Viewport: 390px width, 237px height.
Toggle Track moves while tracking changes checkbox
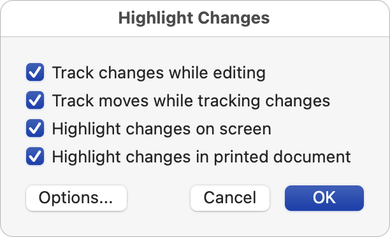pos(35,100)
